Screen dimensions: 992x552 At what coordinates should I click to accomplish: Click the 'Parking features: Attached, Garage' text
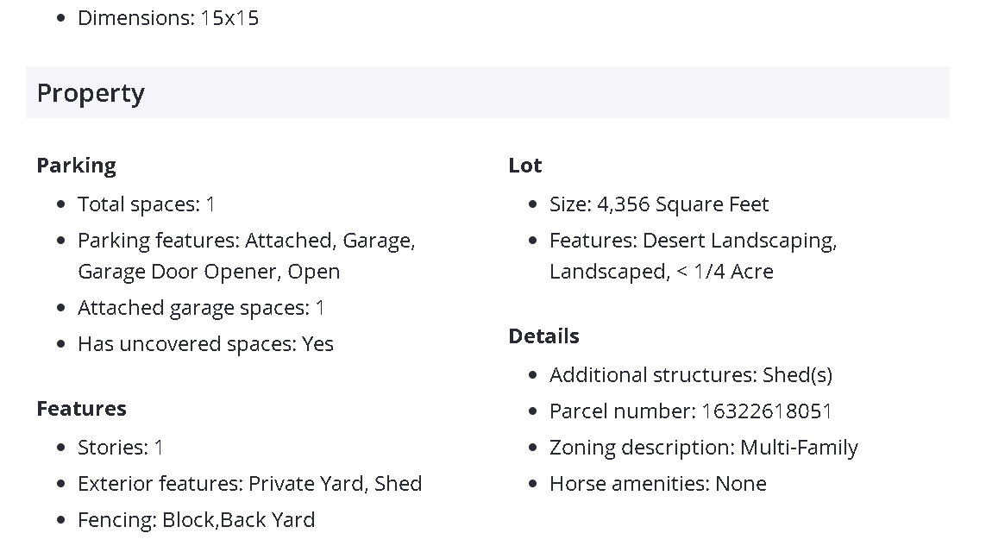[246, 241]
